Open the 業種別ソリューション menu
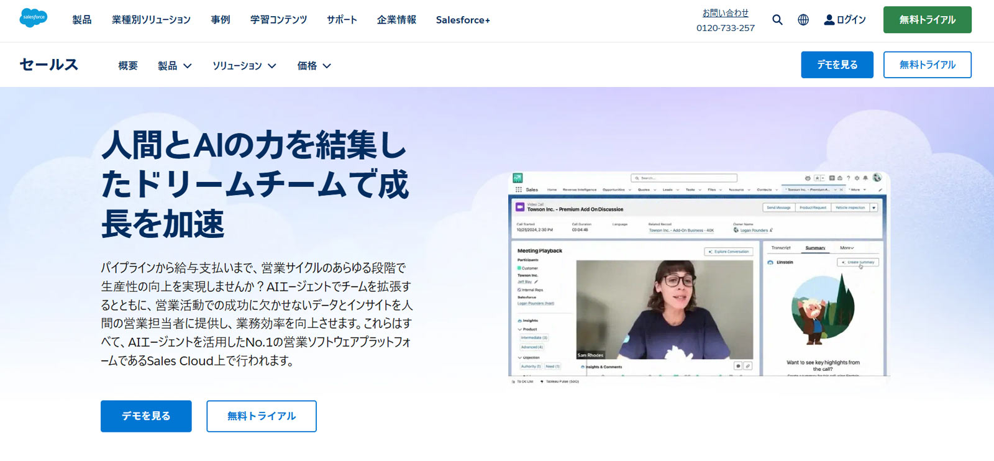Viewport: 994px width, 461px height. [151, 20]
